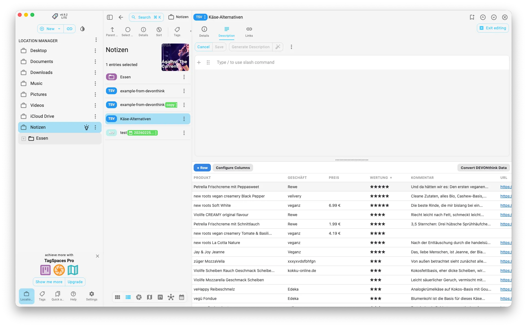Toggle the left sidebar panel
527x327 pixels.
[x=110, y=17]
